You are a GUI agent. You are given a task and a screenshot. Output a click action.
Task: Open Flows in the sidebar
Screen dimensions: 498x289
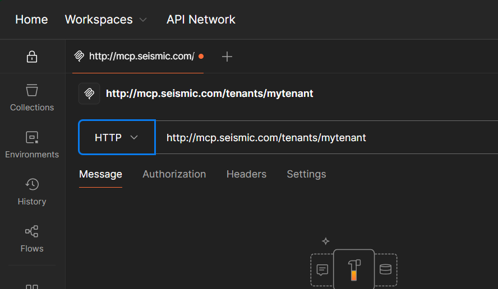[32, 239]
